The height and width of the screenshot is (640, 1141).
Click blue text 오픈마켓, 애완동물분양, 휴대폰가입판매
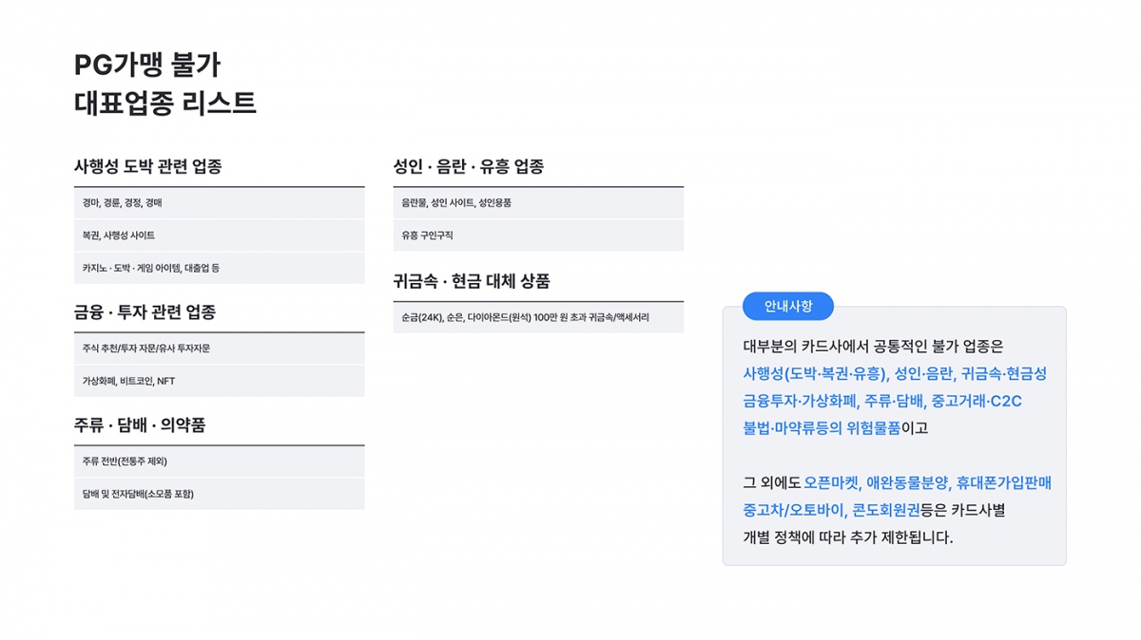tap(928, 482)
